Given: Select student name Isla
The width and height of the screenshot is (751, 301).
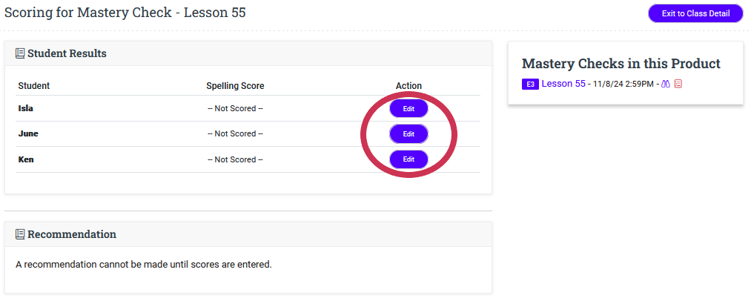Looking at the screenshot, I should [26, 108].
